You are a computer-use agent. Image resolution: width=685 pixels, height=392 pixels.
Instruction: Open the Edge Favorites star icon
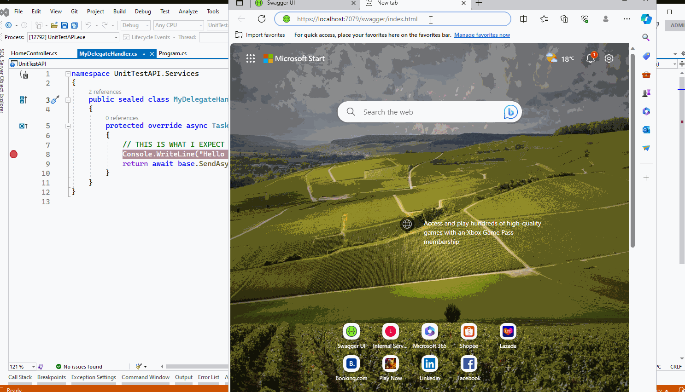(x=544, y=19)
